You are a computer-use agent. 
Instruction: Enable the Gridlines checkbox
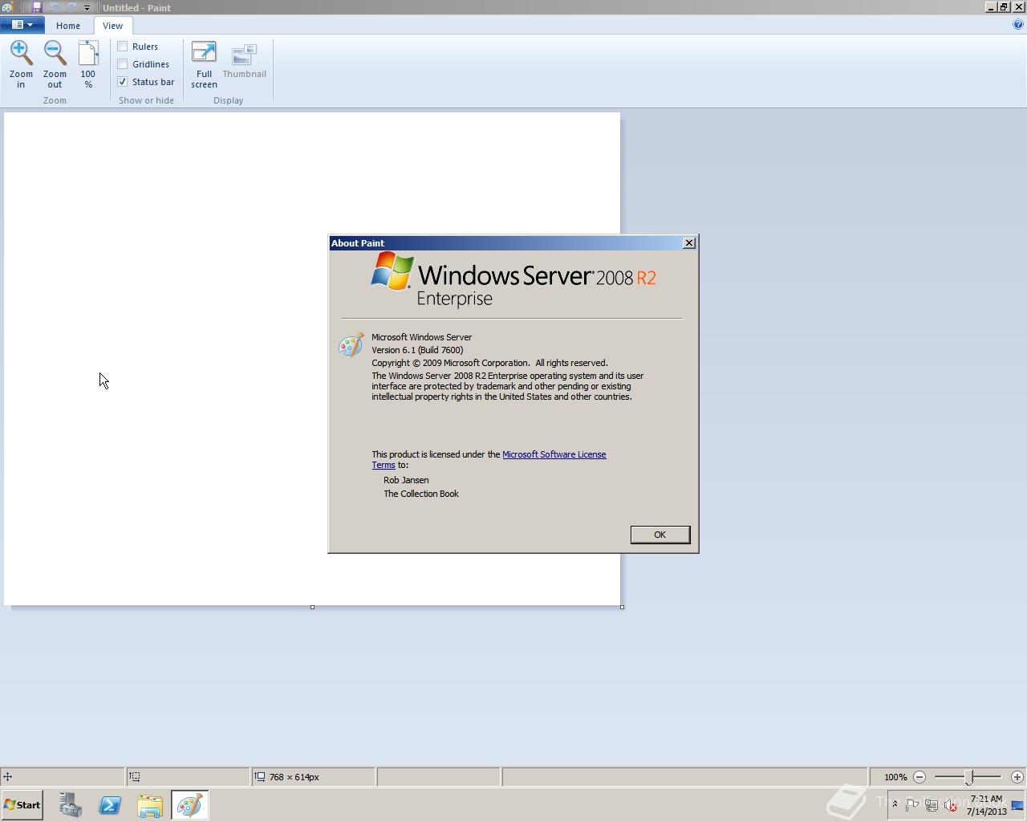coord(123,64)
